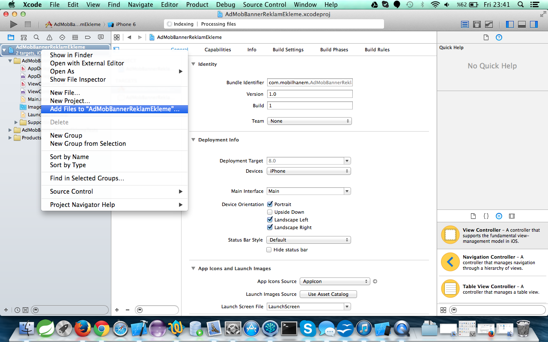Toggle the Debug area visibility icon

(x=521, y=24)
